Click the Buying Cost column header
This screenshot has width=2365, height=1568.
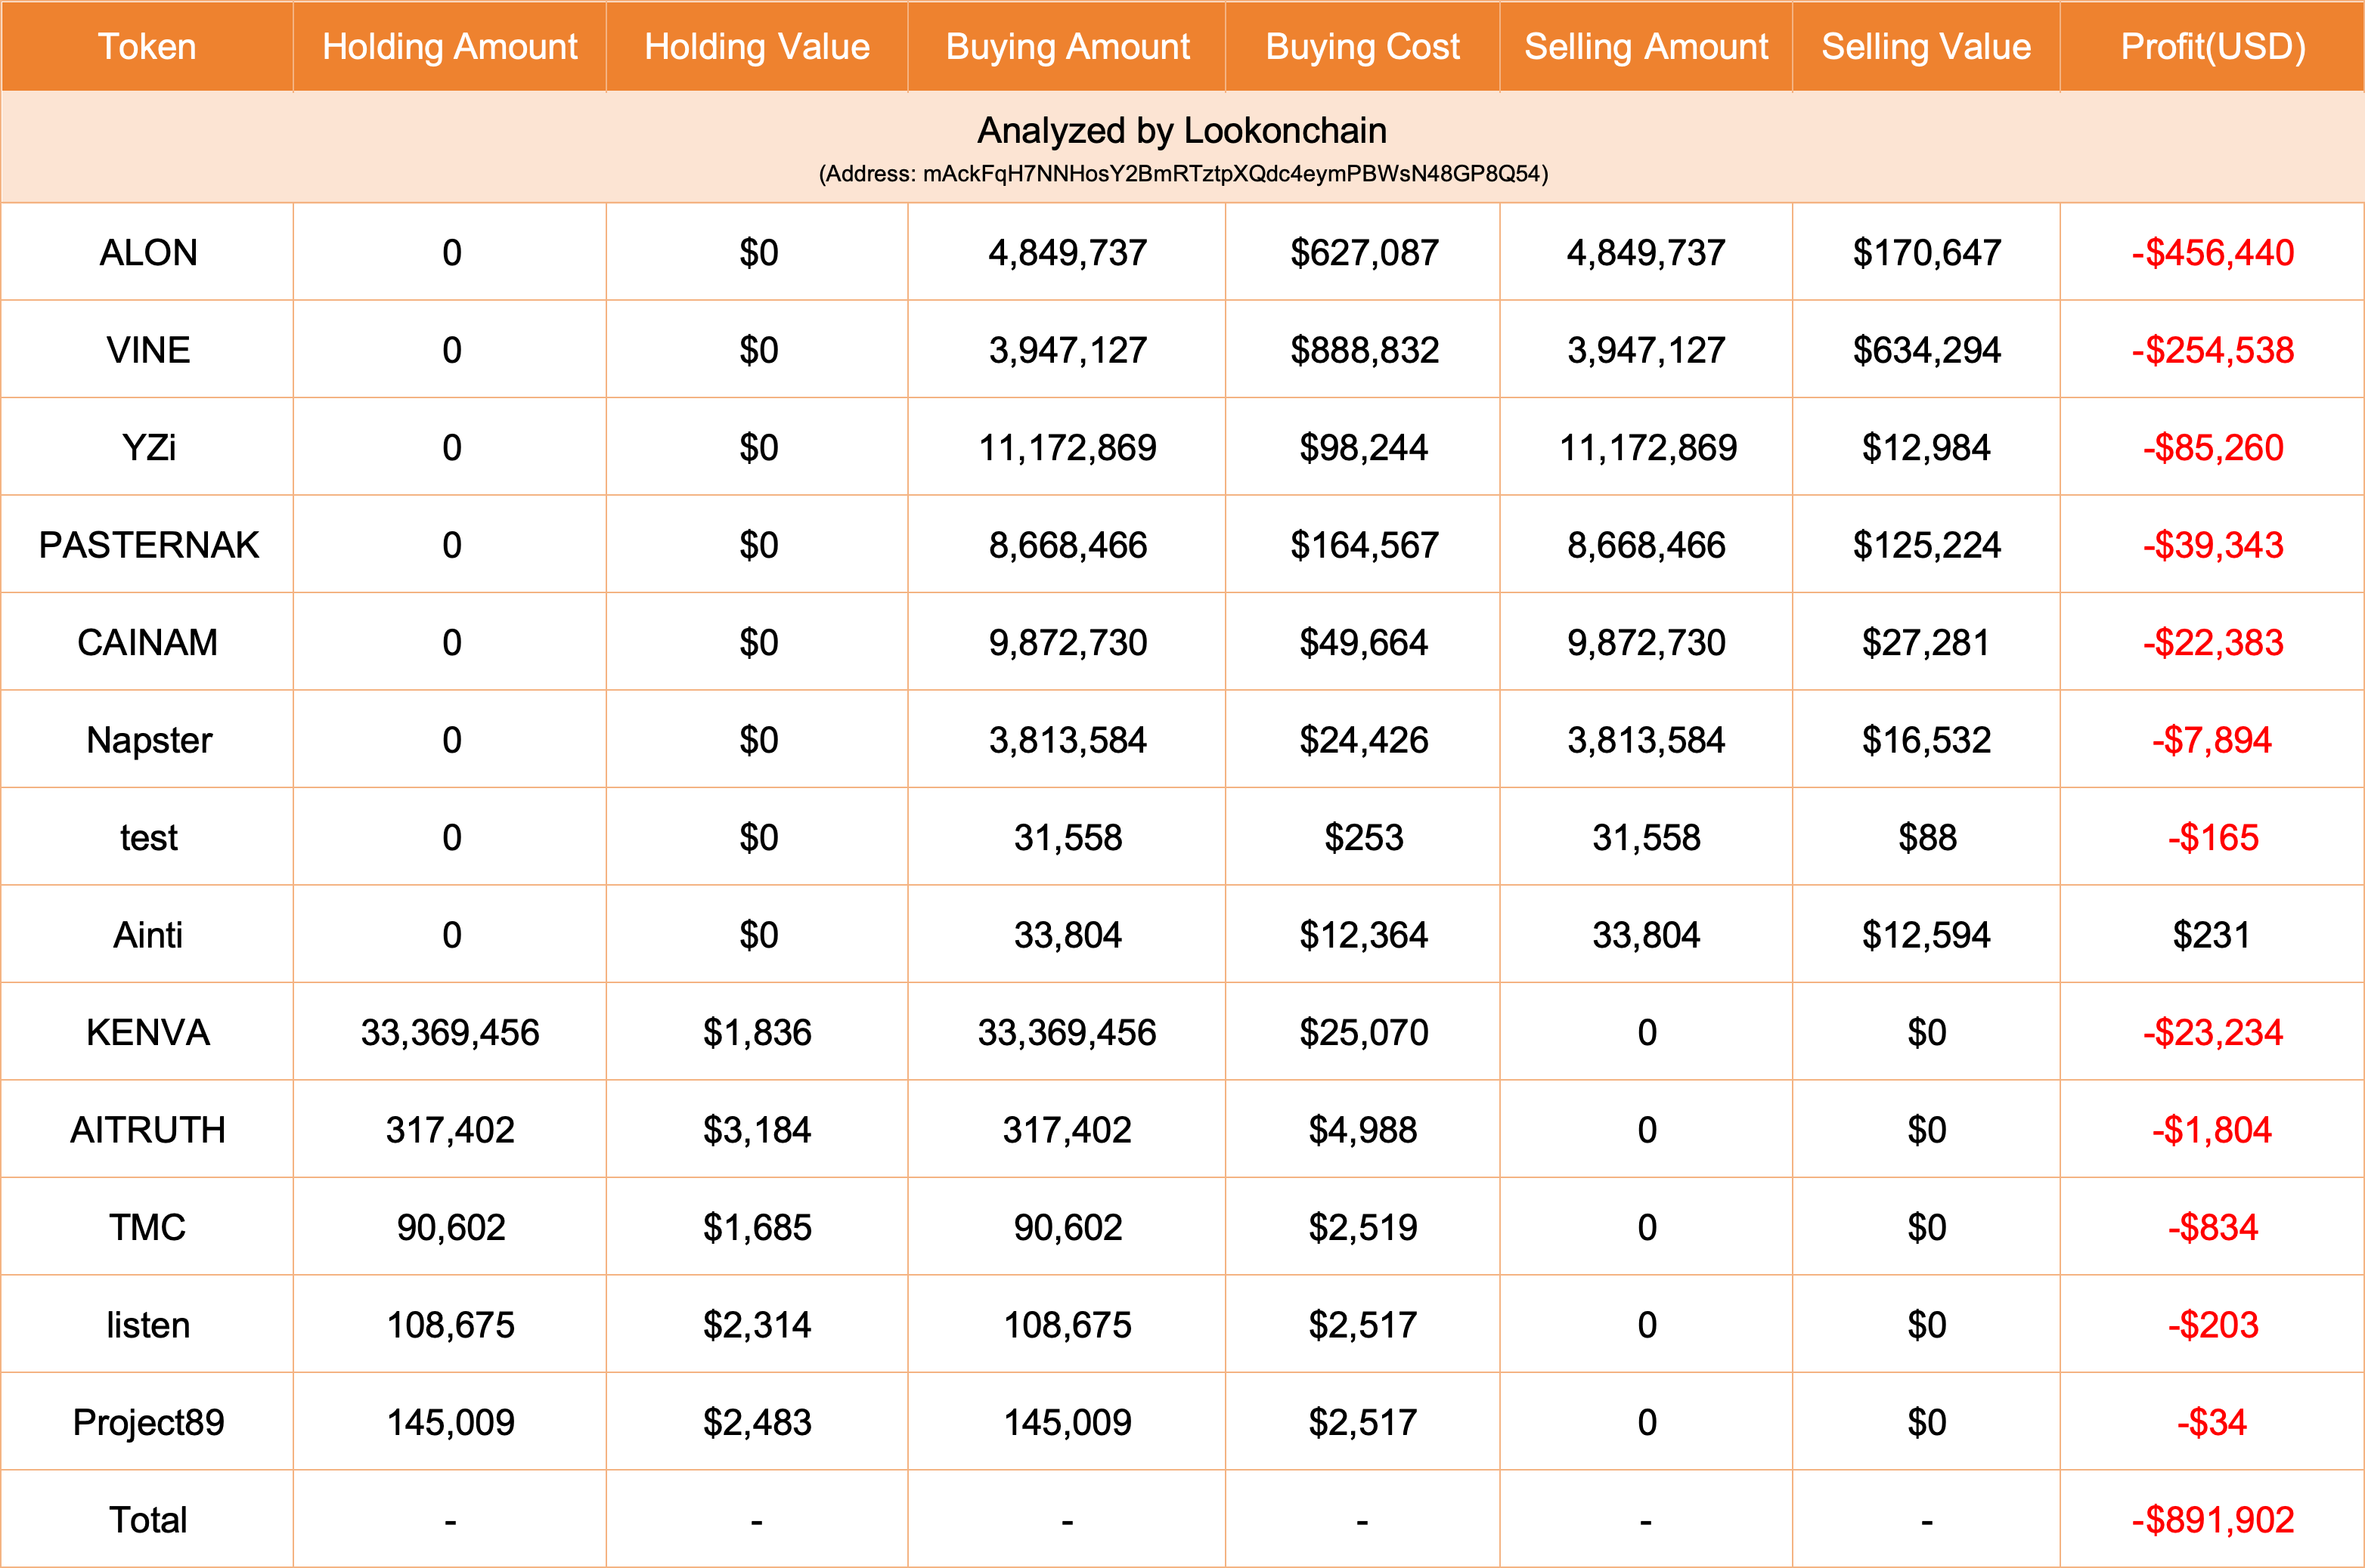[x=1362, y=47]
